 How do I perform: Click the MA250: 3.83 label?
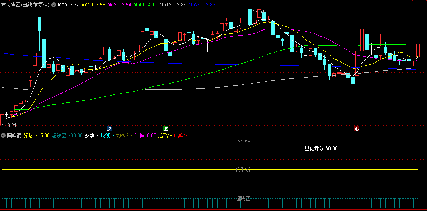click(x=202, y=5)
